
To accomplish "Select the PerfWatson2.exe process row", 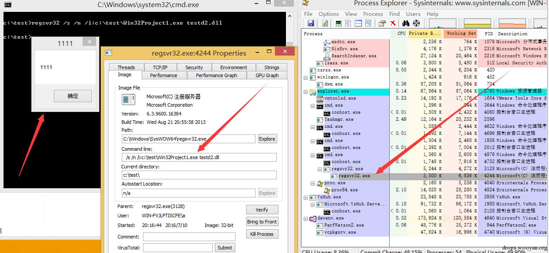I will pyautogui.click(x=425, y=225).
